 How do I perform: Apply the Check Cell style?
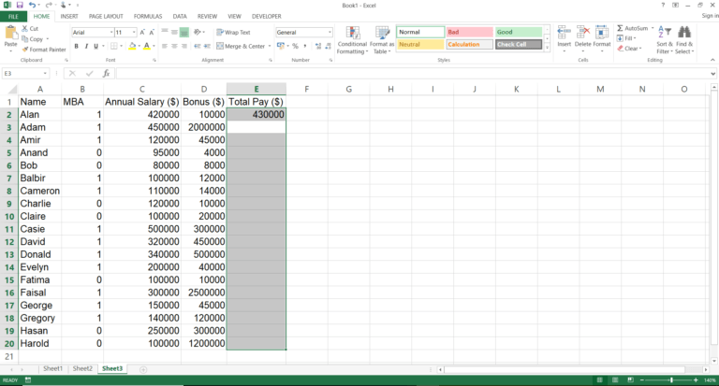(519, 45)
